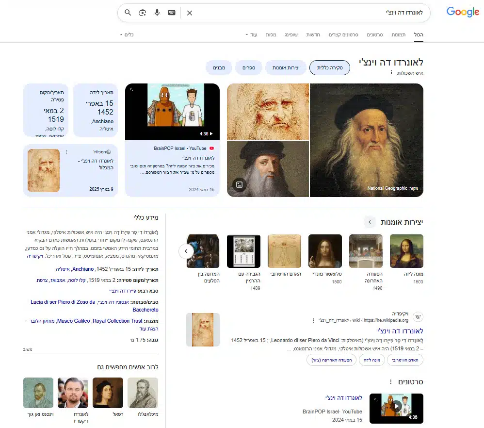Open the המכלול article card thumbnail
This screenshot has height=428, width=484.
tap(44, 170)
